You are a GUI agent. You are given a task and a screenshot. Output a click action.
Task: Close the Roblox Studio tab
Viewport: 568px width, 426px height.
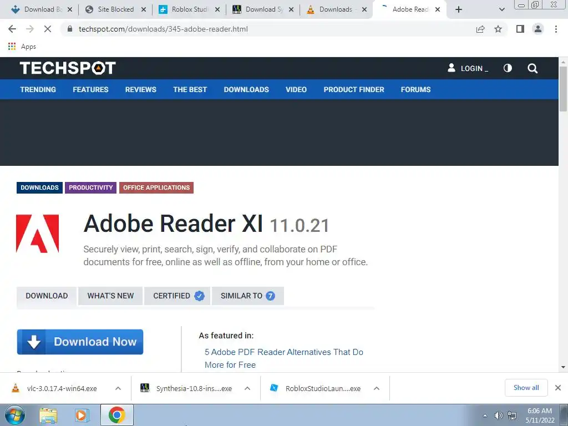tap(217, 9)
